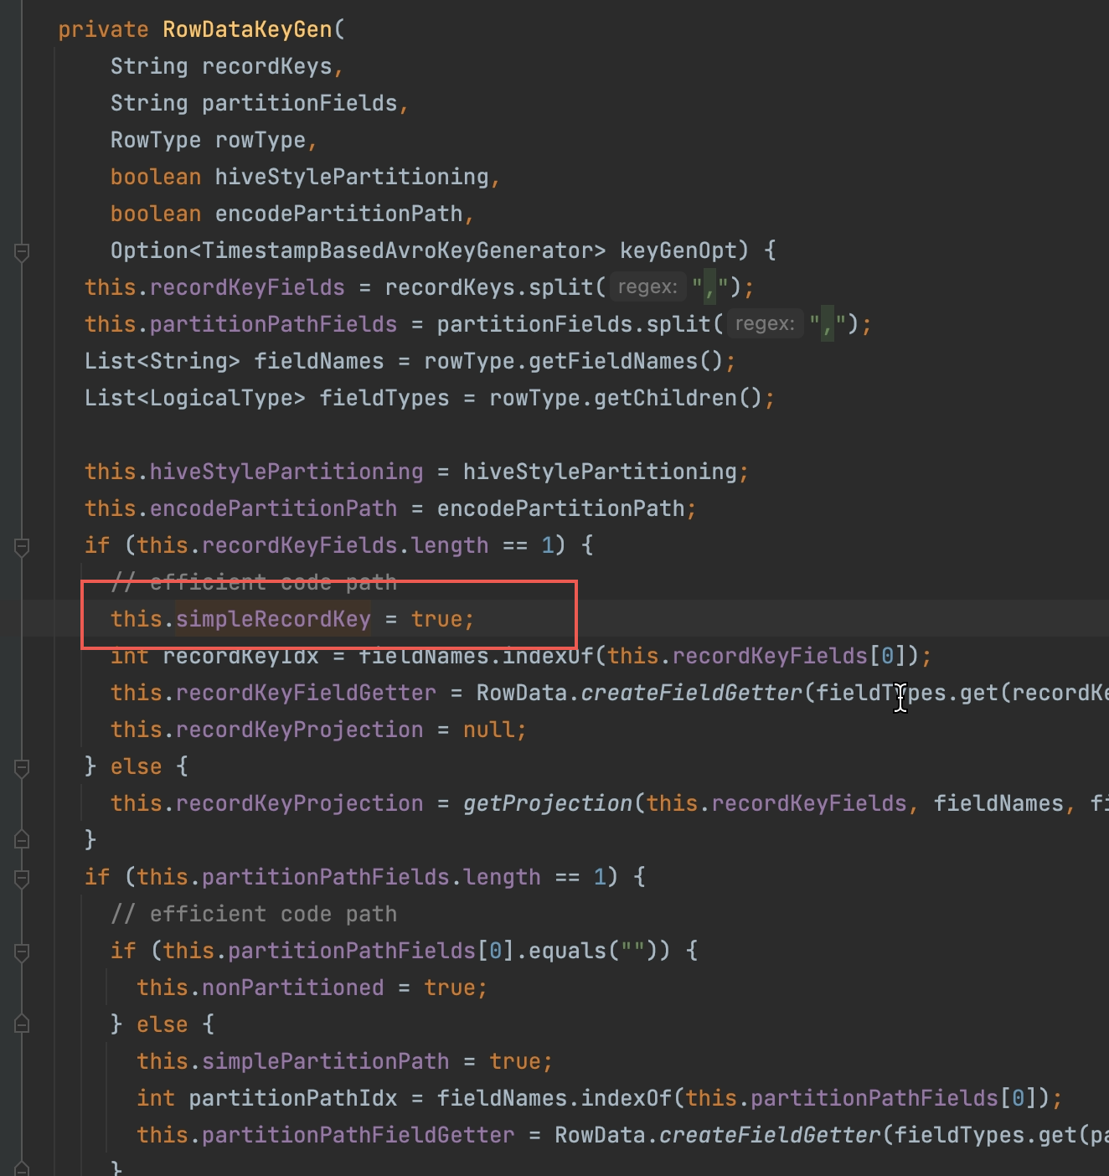
Task: Toggle fold end marker after getProjection block
Action: 23,839
